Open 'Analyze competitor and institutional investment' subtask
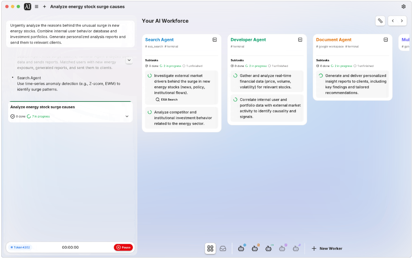 pyautogui.click(x=182, y=118)
